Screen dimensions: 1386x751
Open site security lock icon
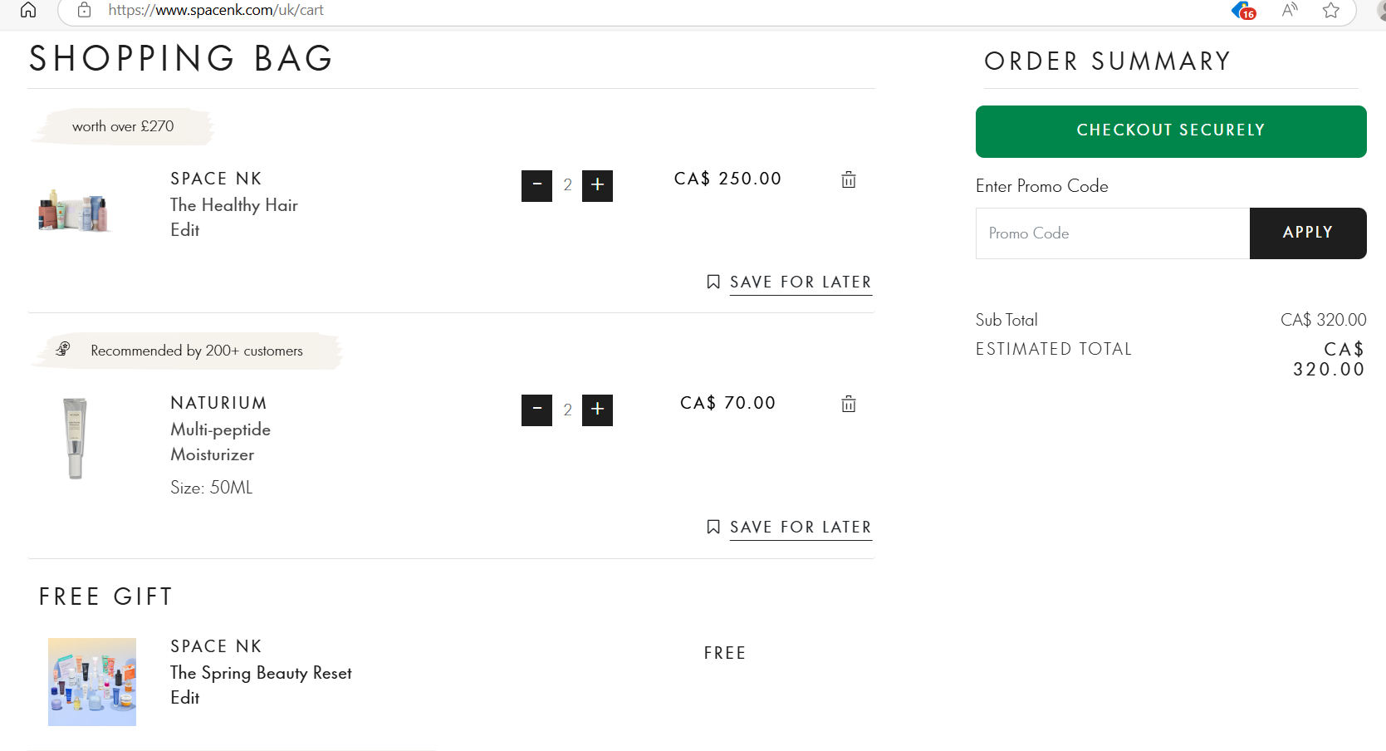[x=84, y=10]
